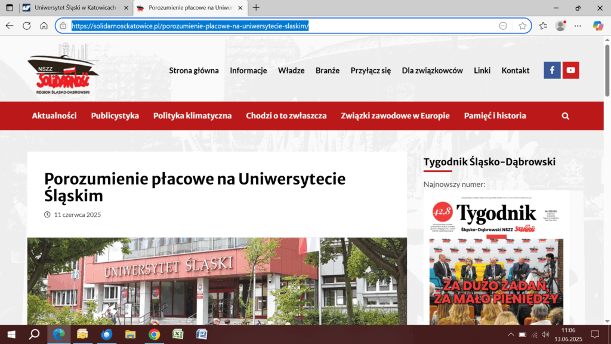Image resolution: width=611 pixels, height=344 pixels.
Task: Click the date 11 czerwca 2025
Action: point(77,214)
